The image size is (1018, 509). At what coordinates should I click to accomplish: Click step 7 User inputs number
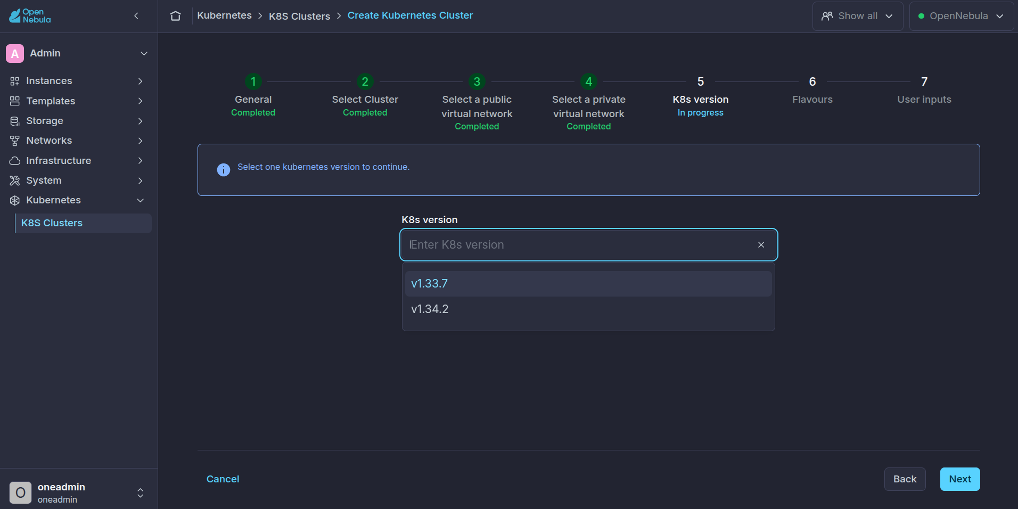tap(924, 81)
